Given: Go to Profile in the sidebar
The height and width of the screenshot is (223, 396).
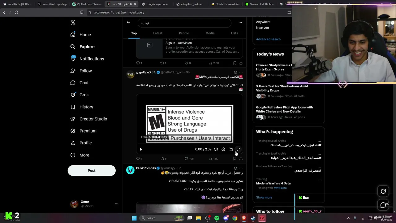Looking at the screenshot, I should tap(81, 143).
